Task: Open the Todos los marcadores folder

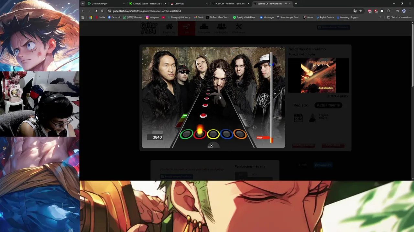Action: [x=399, y=17]
